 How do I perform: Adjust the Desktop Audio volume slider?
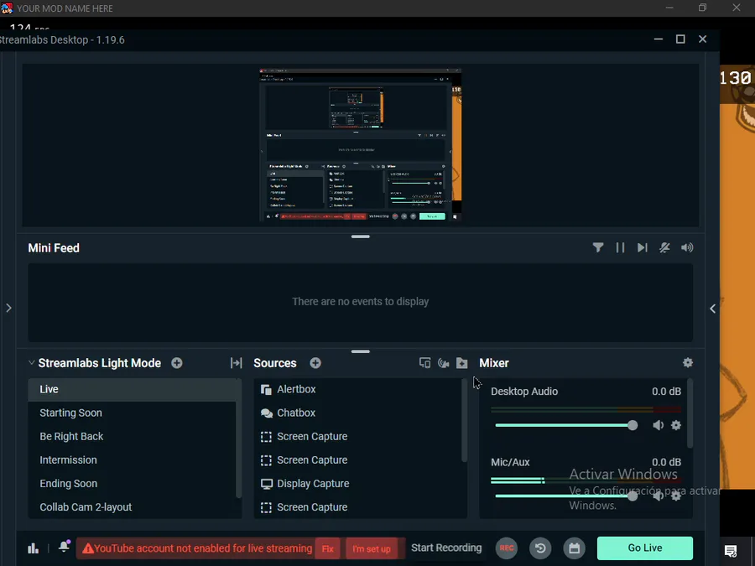coord(566,425)
